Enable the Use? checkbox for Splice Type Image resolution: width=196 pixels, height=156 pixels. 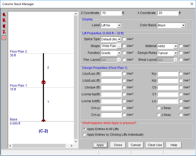[x=124, y=39]
